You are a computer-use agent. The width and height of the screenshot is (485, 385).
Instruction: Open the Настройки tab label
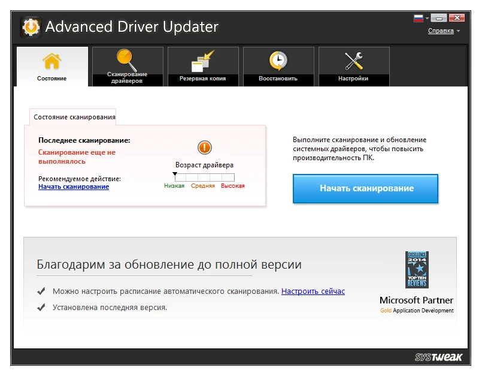tap(353, 79)
